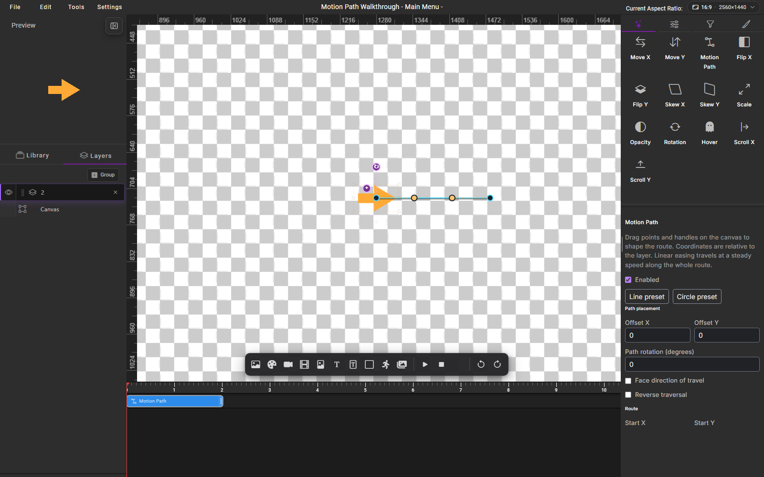Select the Scroll X animation

[744, 133]
